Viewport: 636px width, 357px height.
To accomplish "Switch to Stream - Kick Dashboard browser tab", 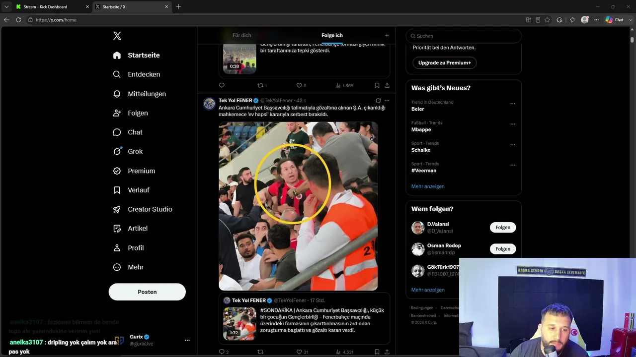I will click(51, 7).
